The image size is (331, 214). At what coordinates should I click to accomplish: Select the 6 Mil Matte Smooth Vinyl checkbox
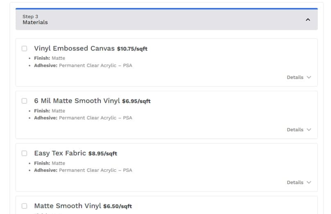25,101
